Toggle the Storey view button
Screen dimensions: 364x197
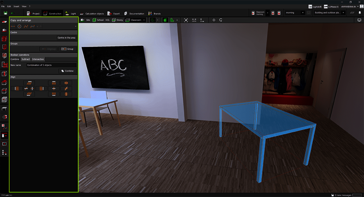(117, 20)
